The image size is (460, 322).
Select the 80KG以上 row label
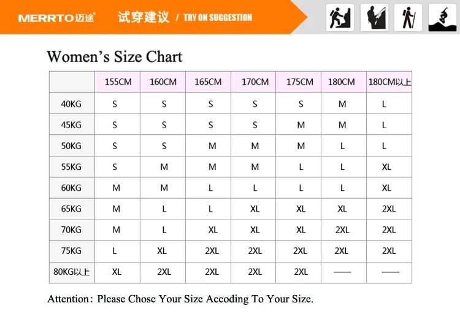[x=72, y=272]
